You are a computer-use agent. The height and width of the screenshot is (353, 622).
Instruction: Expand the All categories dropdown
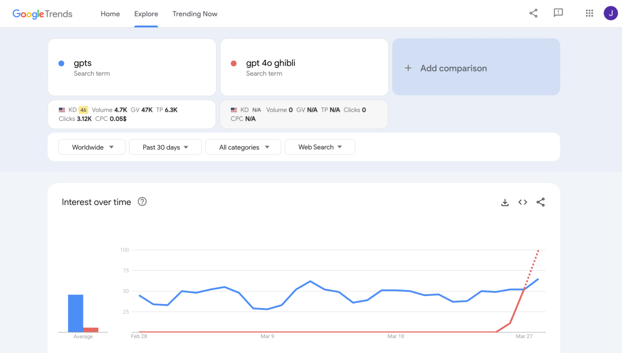(243, 147)
